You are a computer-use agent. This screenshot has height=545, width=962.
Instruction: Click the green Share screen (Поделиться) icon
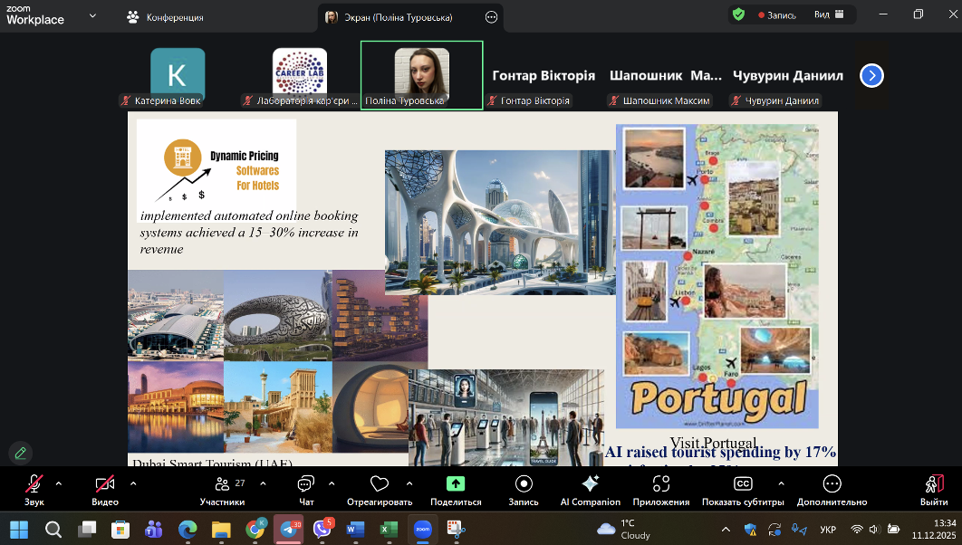pyautogui.click(x=456, y=484)
